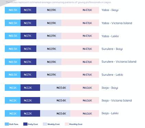Select the Surulere - Lekki route label

(112, 75)
